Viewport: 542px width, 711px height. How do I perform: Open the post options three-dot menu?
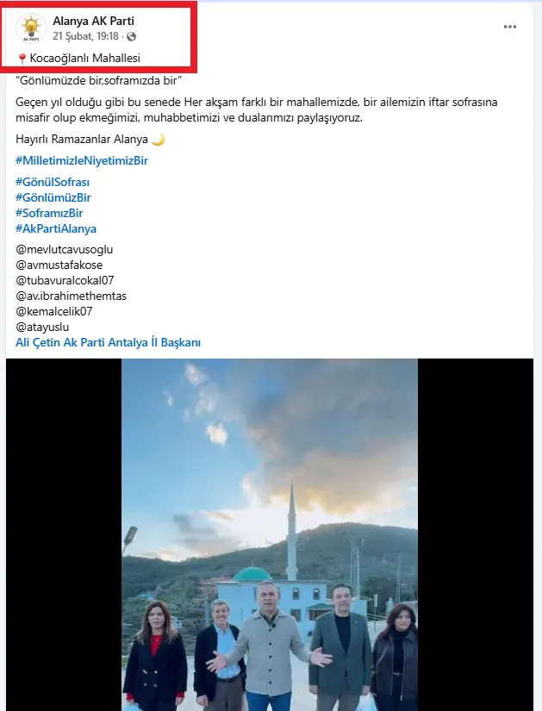510,27
